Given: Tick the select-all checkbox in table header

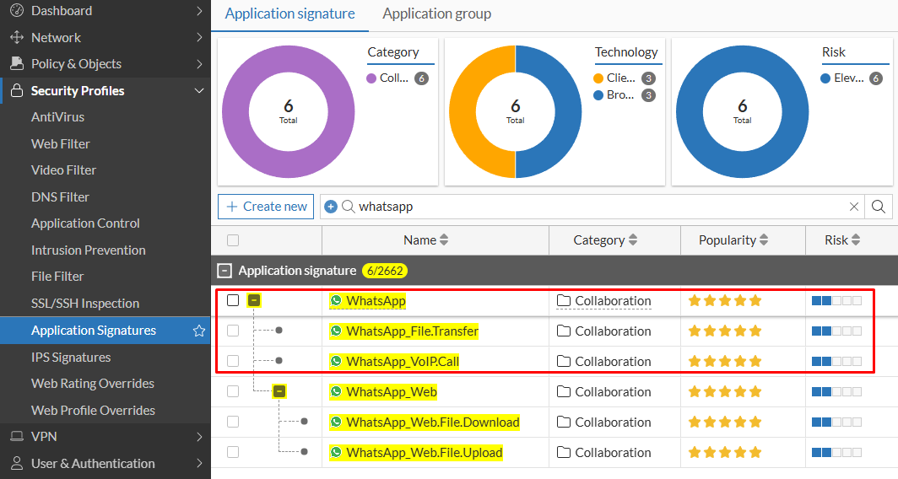Looking at the screenshot, I should tap(233, 240).
